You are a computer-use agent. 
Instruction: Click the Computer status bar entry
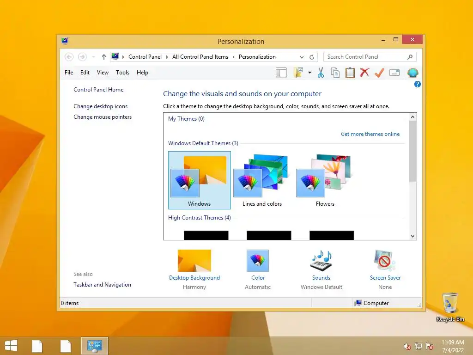coord(372,303)
